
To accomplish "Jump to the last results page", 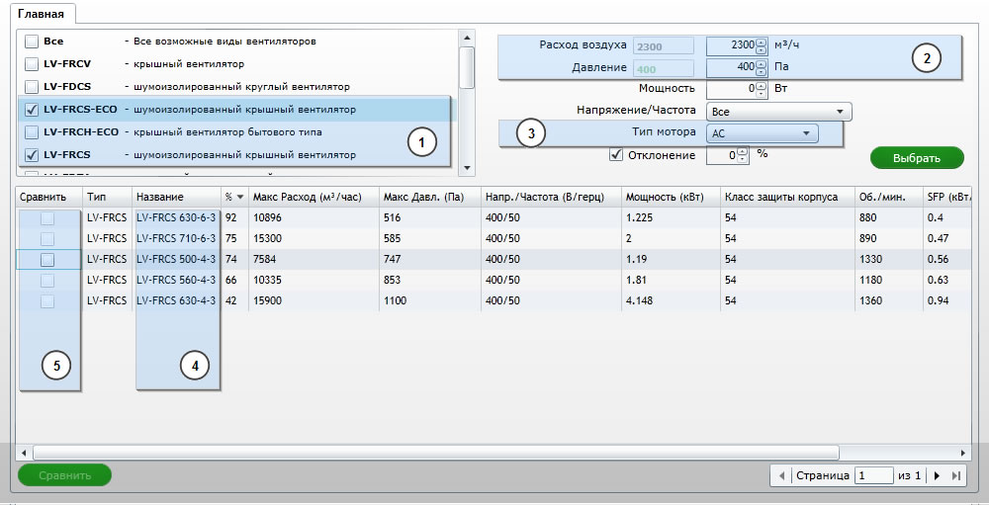I will pyautogui.click(x=955, y=475).
